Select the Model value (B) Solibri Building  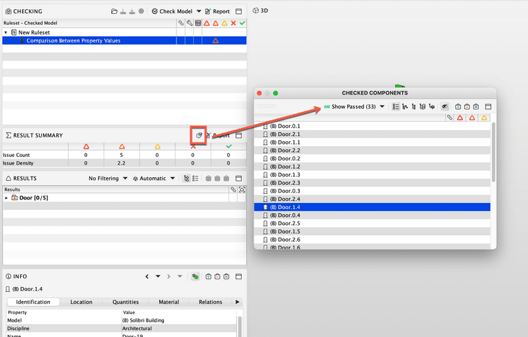tap(143, 320)
